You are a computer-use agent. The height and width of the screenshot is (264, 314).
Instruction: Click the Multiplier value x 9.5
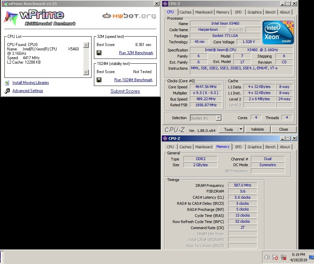(206, 93)
